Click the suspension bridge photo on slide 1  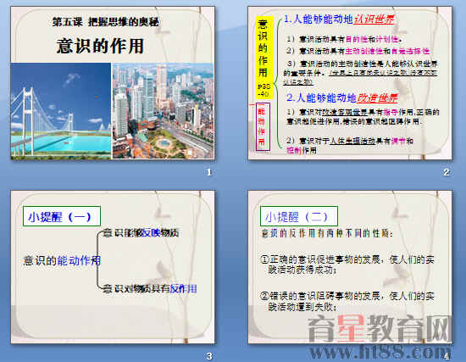61,111
